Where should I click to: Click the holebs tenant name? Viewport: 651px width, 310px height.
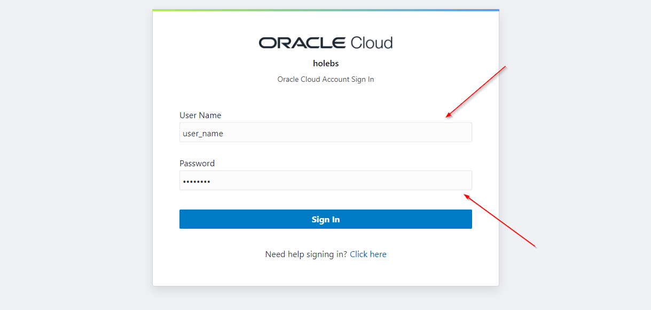click(325, 63)
